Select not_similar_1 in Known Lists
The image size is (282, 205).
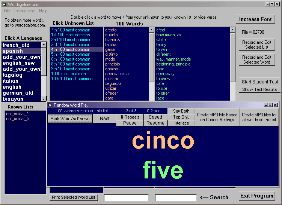17,114
